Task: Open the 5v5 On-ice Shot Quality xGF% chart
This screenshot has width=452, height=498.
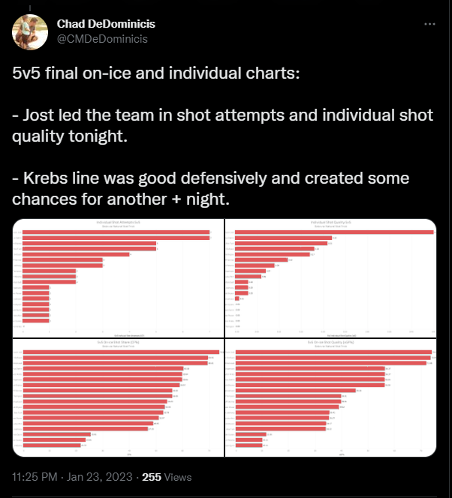Action: (330, 398)
